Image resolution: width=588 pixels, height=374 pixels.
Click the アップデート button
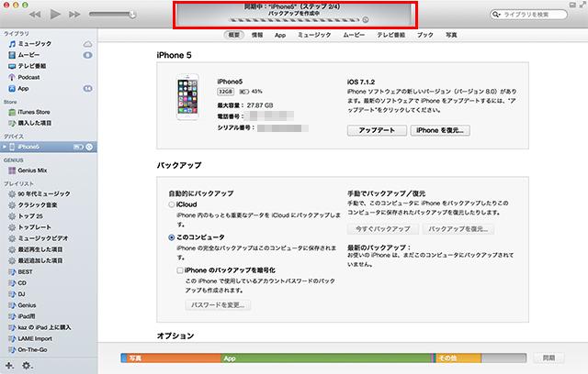tap(377, 130)
